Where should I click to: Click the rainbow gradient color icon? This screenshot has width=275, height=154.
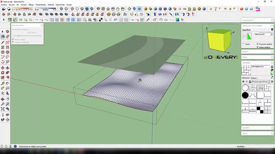click(177, 20)
